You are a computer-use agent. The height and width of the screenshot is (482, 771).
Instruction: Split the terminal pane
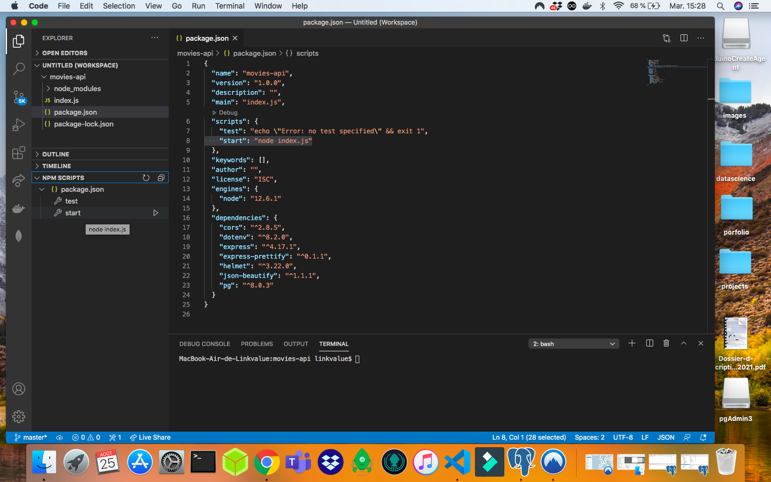pos(649,343)
